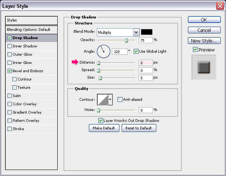This screenshot has height=176, width=226.
Task: Open the Outer Glow settings row
Action: click(31, 55)
